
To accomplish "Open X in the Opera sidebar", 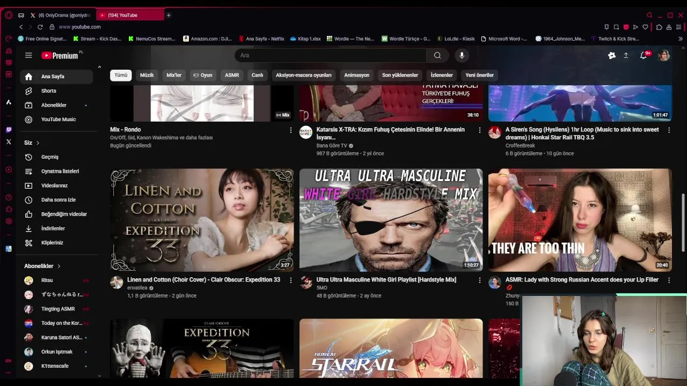I will [x=9, y=142].
